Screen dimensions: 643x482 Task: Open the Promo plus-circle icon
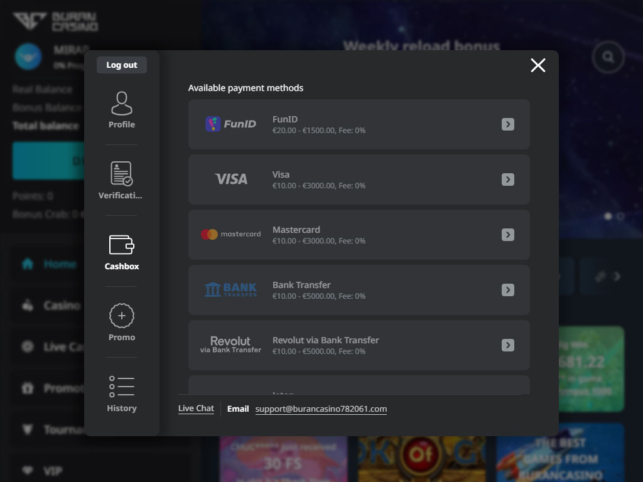coord(122,316)
